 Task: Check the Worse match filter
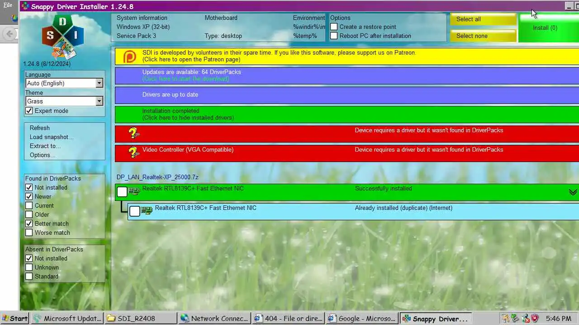29,232
